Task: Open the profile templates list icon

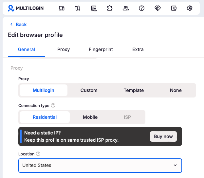Action: (x=94, y=8)
